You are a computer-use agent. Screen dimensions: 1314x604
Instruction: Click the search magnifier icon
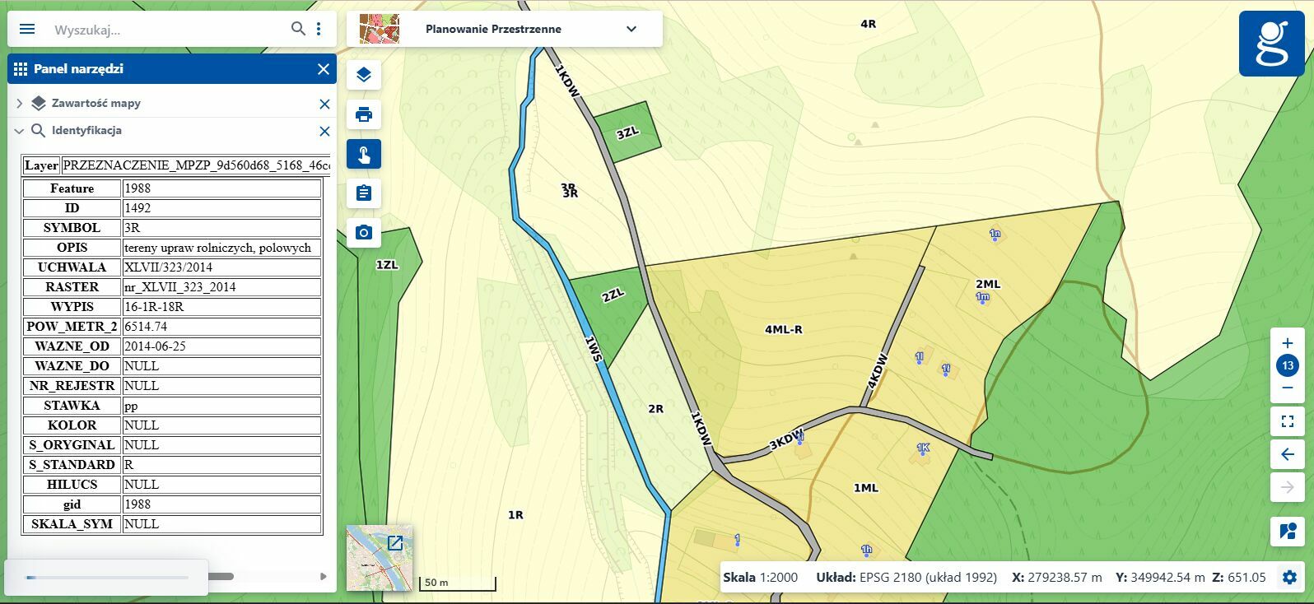pos(298,29)
